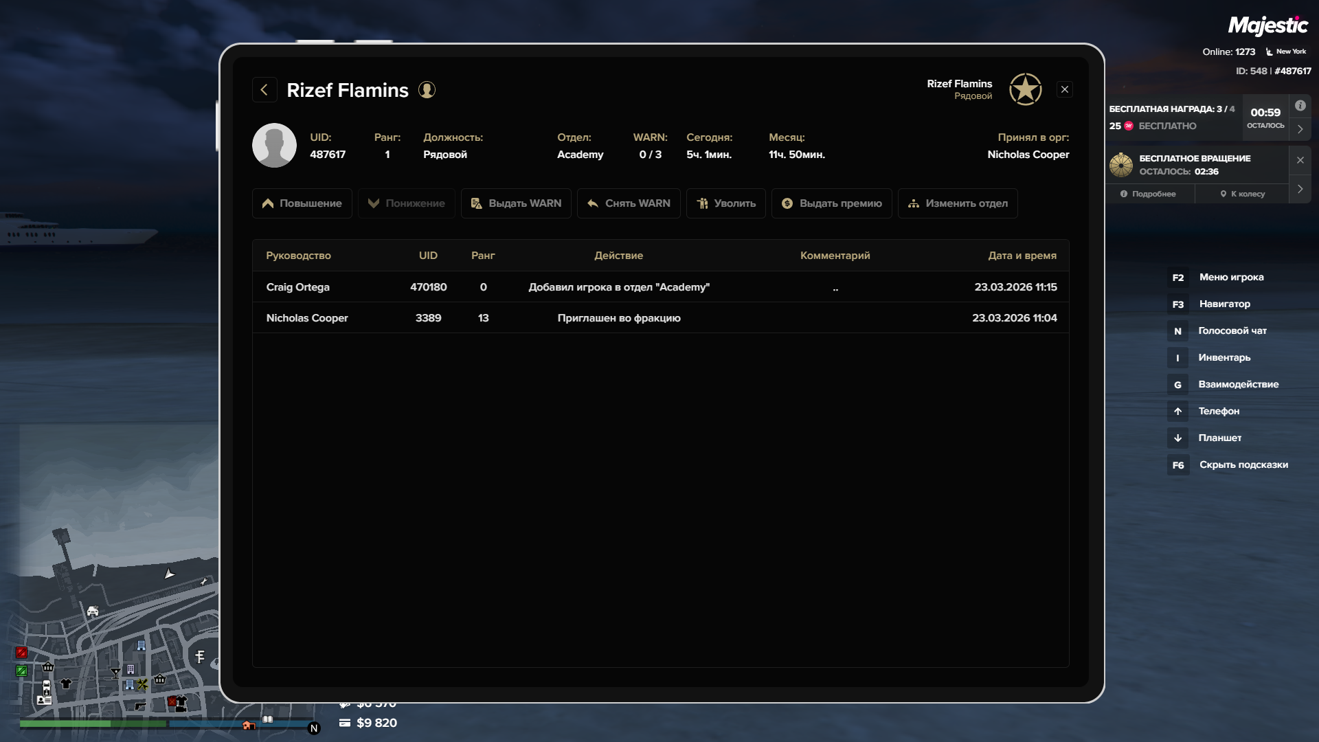Click the player avatar picture
This screenshot has width=1319, height=742.
pos(274,146)
